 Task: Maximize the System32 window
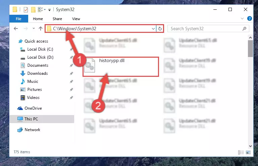(x=230, y=9)
